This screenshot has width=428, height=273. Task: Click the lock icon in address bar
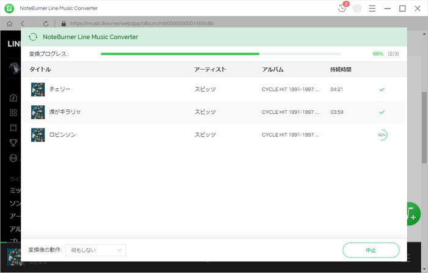point(64,24)
